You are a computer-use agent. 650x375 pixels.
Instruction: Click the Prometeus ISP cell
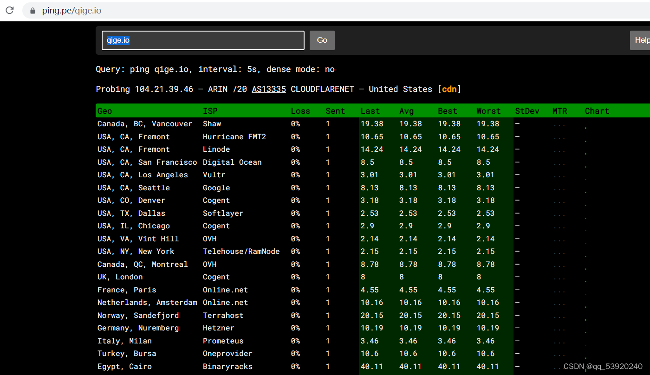[223, 341]
